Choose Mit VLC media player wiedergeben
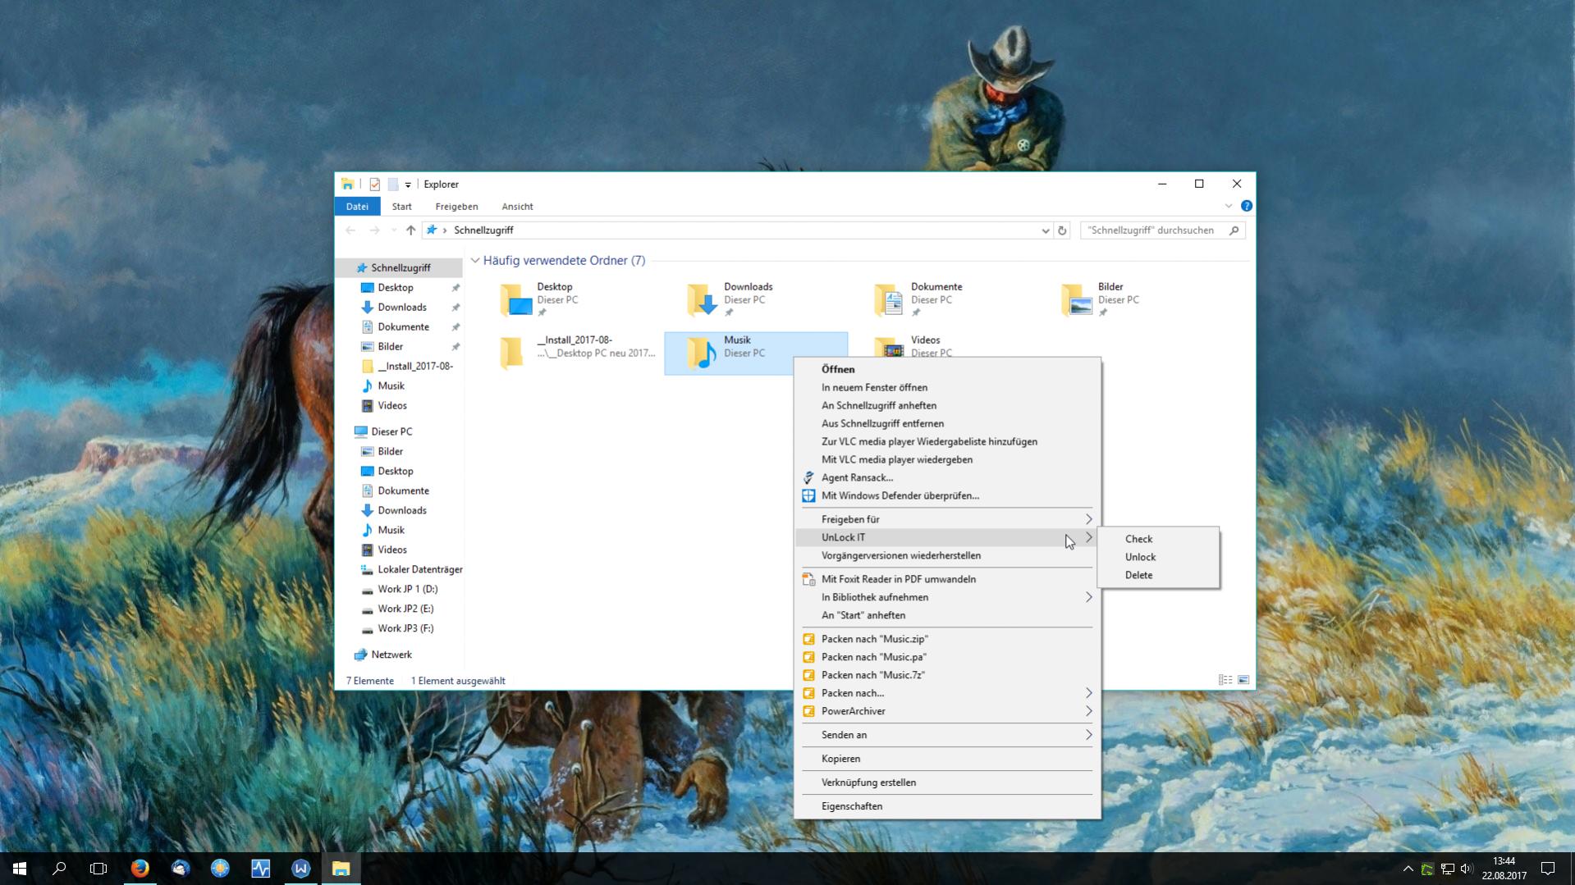The height and width of the screenshot is (885, 1575). [948, 459]
